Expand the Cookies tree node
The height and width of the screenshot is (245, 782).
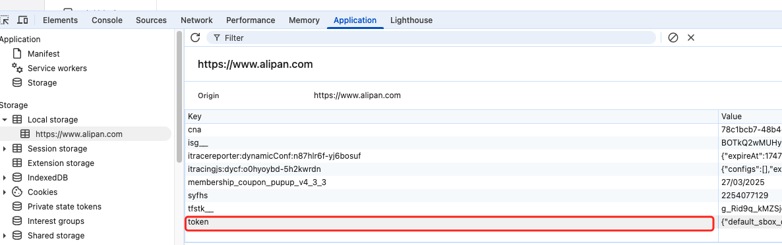5,192
